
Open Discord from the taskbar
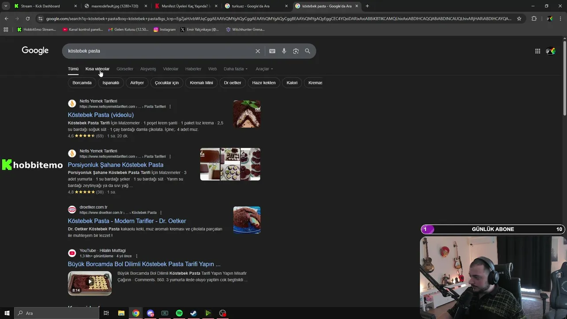click(x=150, y=313)
